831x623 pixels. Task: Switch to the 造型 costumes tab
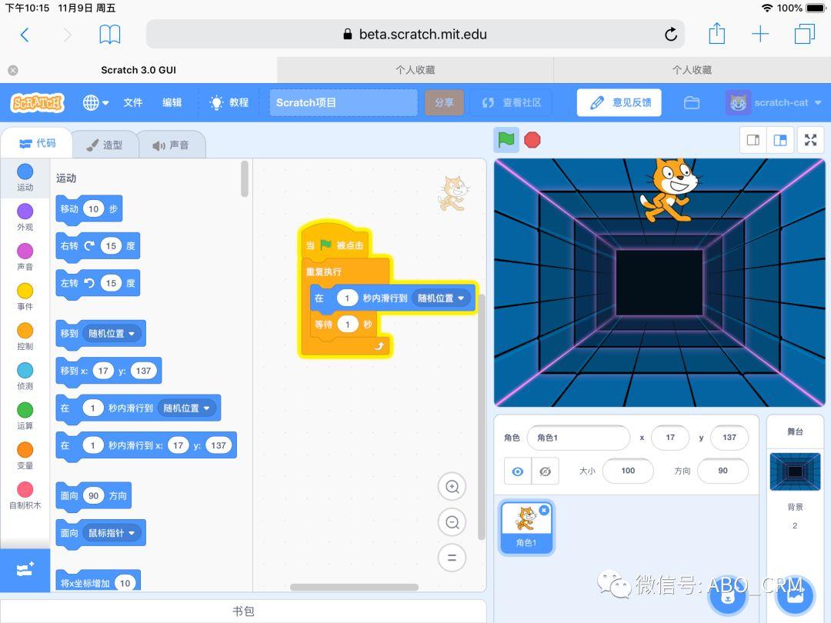pyautogui.click(x=105, y=145)
